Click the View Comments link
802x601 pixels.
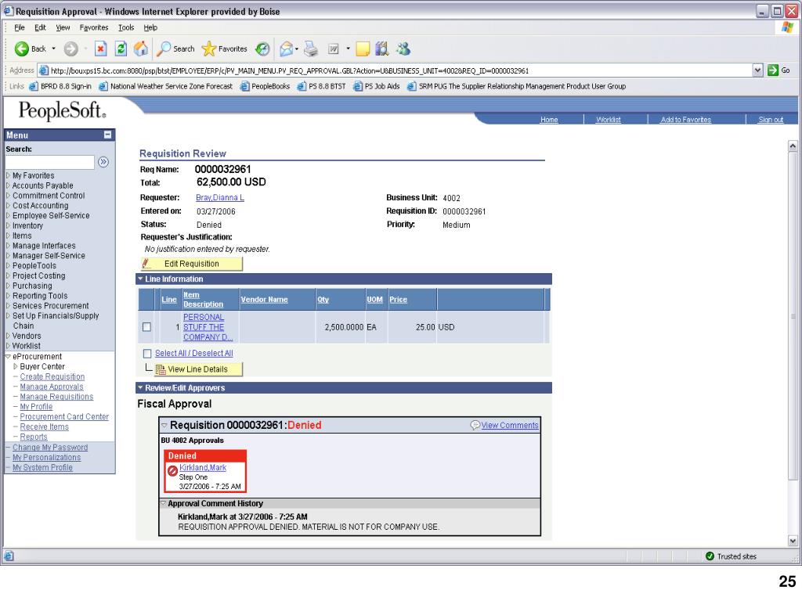(x=510, y=425)
